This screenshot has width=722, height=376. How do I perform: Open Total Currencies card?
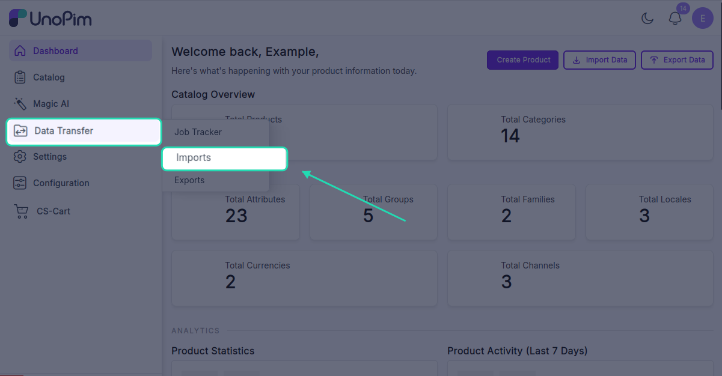(304, 278)
